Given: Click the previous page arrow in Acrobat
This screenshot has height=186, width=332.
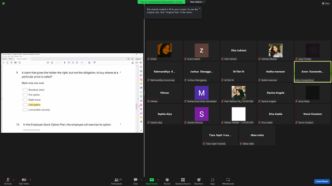Looking at the screenshot, I should 48,63.
